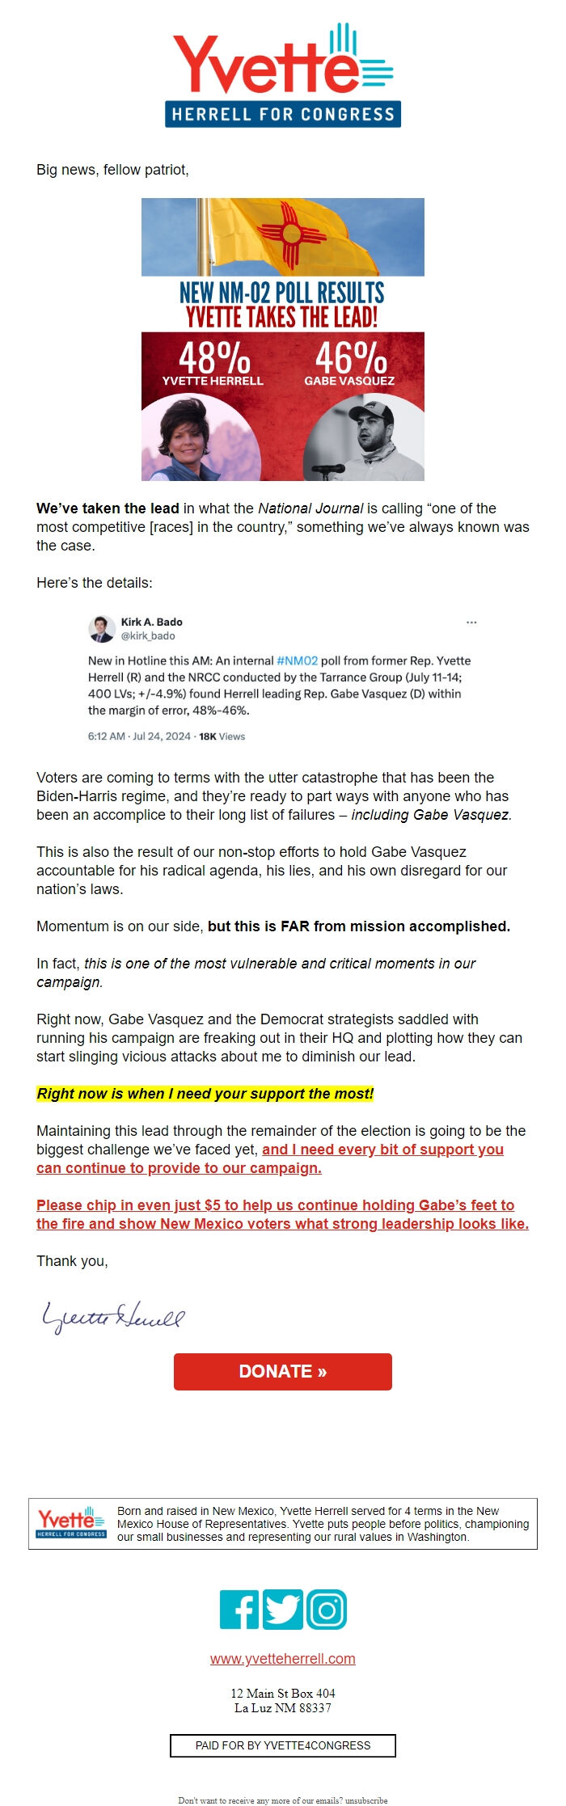
Task: Click the Kirk A. Bado name
Action: coord(152,622)
